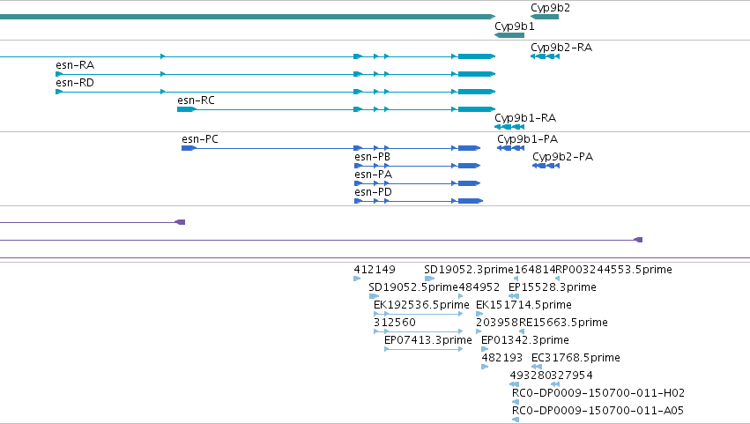Viewport: 750px width, 424px height.
Task: Select the esn-RA transcript label
Action: [75, 65]
